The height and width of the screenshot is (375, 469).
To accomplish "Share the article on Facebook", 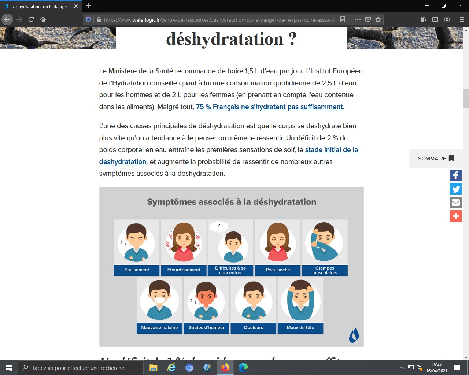I will [x=455, y=175].
